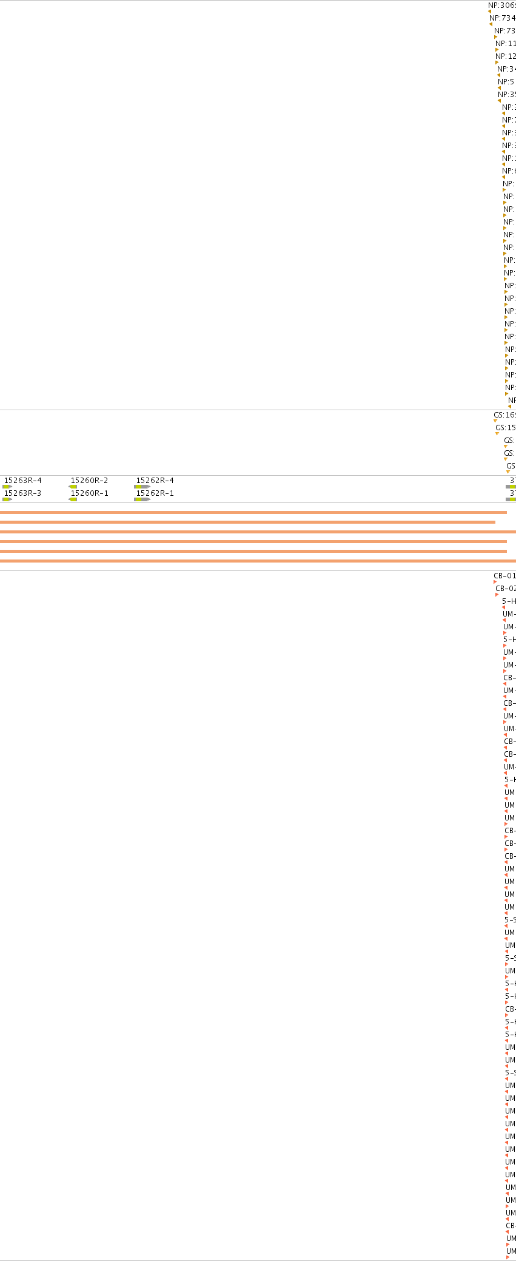Image resolution: width=516 pixels, height=1261 pixels.
Task: Click the NP:35 feature label
Action: pos(507,94)
